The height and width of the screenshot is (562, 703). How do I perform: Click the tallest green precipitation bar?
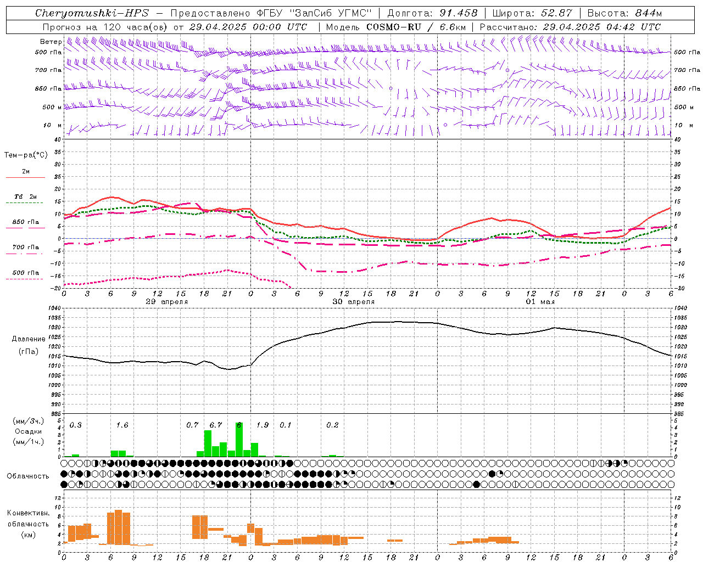(239, 440)
